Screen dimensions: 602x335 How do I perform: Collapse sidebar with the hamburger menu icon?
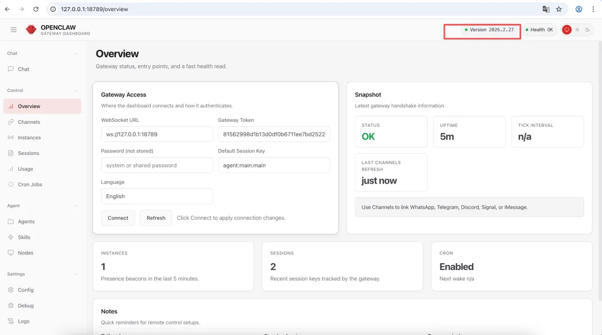(13, 29)
